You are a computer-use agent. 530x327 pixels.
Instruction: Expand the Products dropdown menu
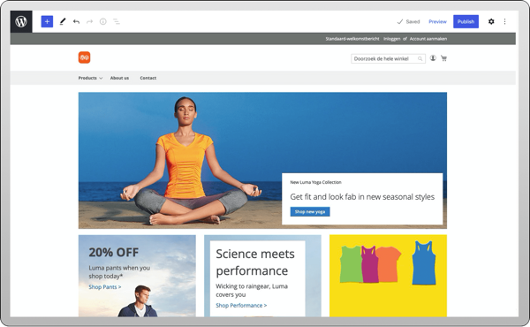90,78
